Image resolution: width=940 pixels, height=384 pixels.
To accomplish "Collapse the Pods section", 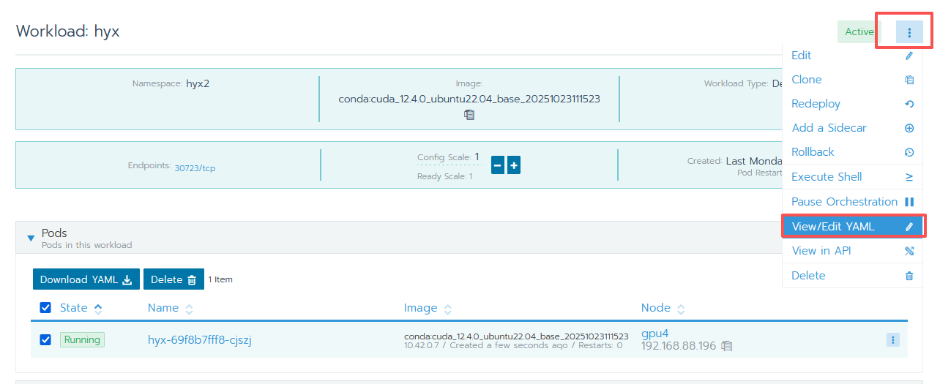I will click(x=31, y=238).
